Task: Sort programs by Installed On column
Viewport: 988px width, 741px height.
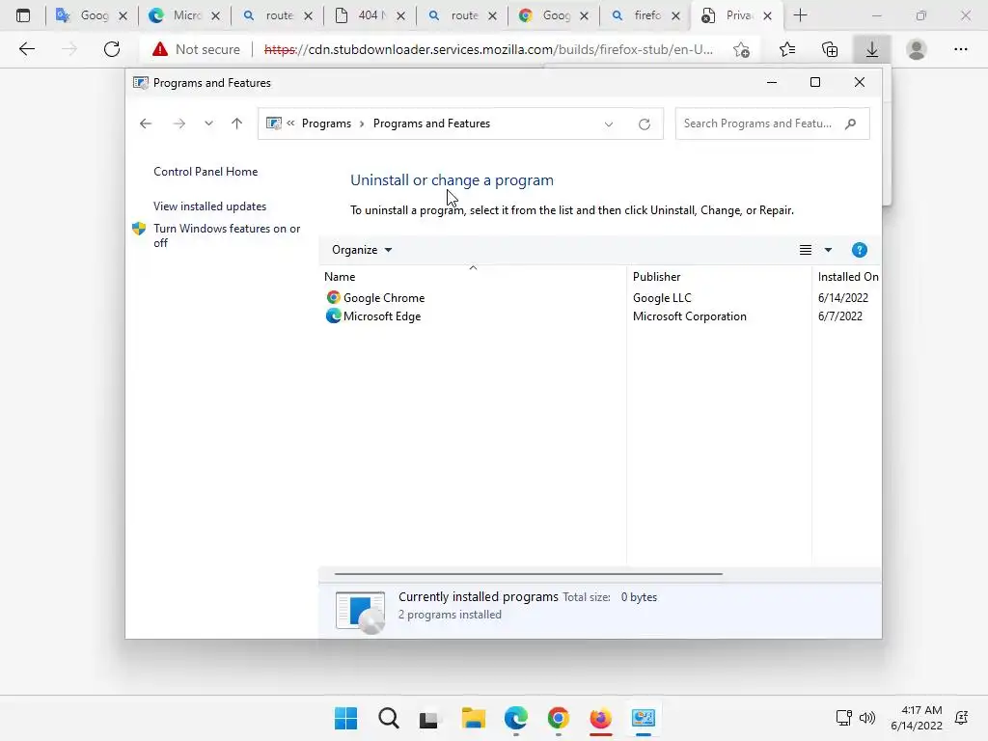Action: 847,277
